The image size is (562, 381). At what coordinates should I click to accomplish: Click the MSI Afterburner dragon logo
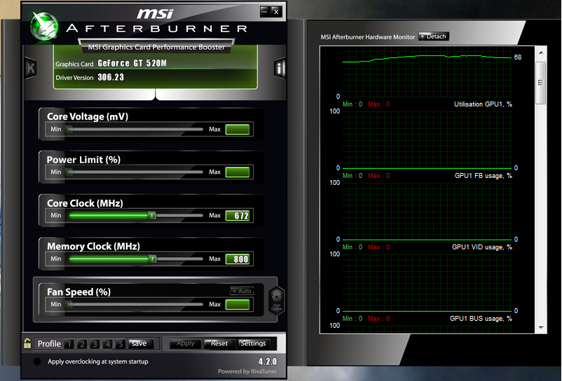44,26
